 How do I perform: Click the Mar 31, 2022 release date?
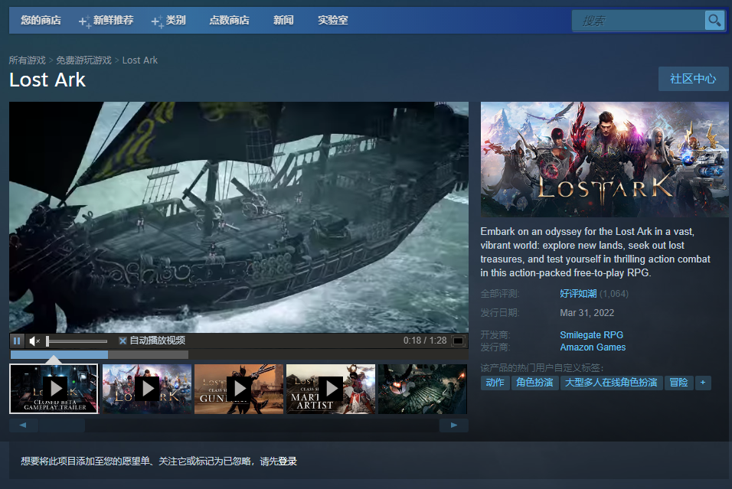click(x=587, y=313)
